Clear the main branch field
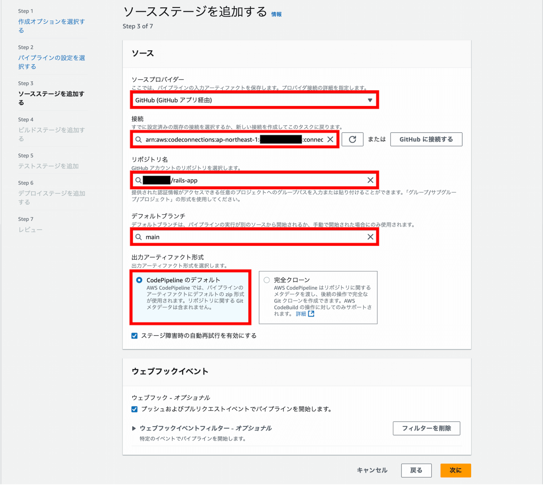 pyautogui.click(x=371, y=237)
